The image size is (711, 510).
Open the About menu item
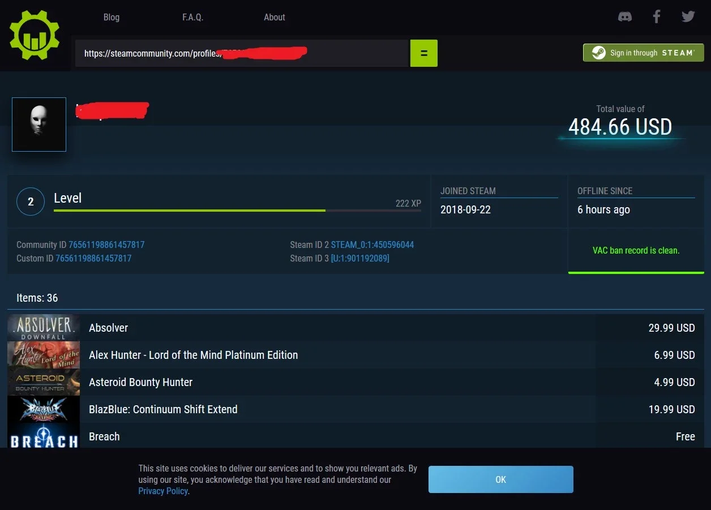pyautogui.click(x=275, y=17)
